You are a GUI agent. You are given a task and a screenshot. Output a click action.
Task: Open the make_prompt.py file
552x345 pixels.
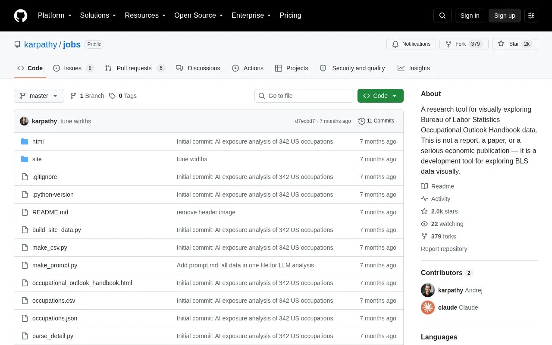[55, 265]
